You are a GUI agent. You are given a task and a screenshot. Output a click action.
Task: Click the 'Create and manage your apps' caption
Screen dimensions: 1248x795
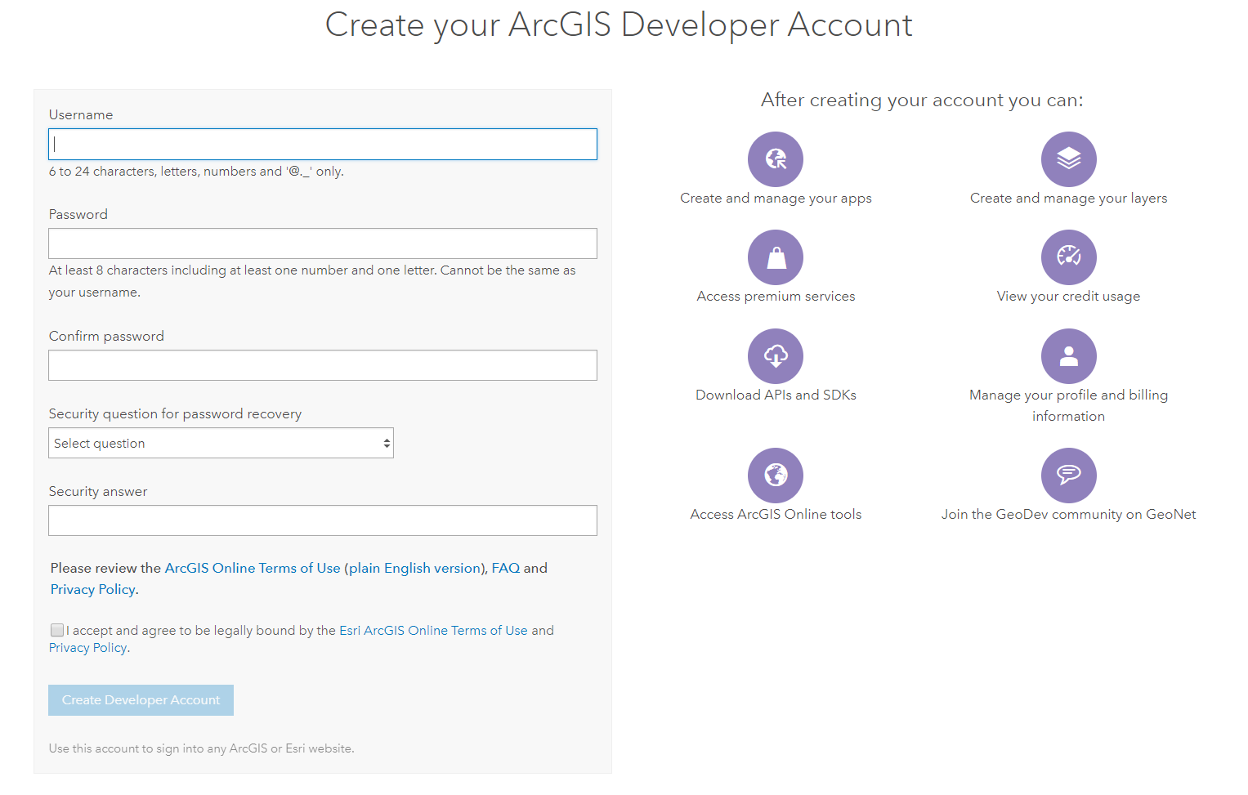776,198
